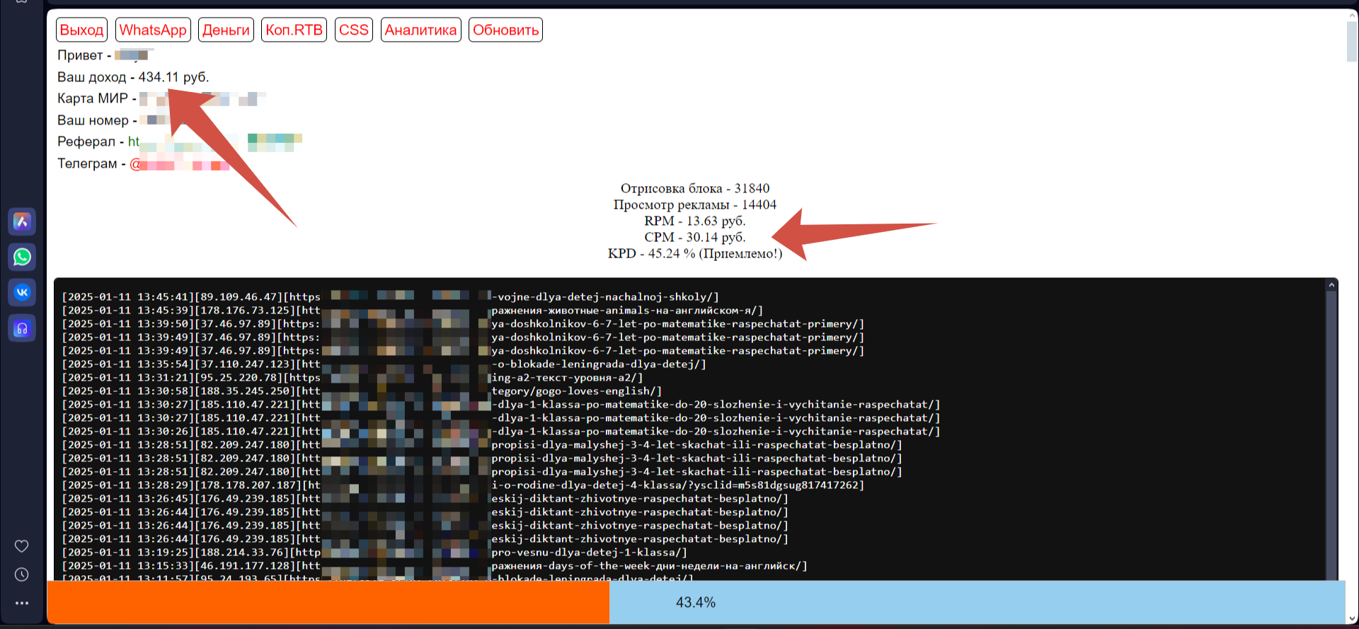Image resolution: width=1359 pixels, height=629 pixels.
Task: Click the Коп.RTB button
Action: point(294,30)
